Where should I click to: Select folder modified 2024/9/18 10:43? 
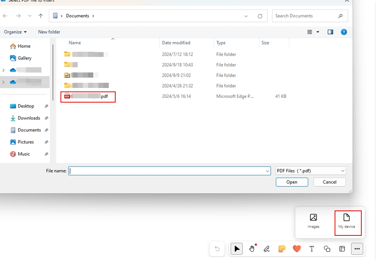pos(175,65)
